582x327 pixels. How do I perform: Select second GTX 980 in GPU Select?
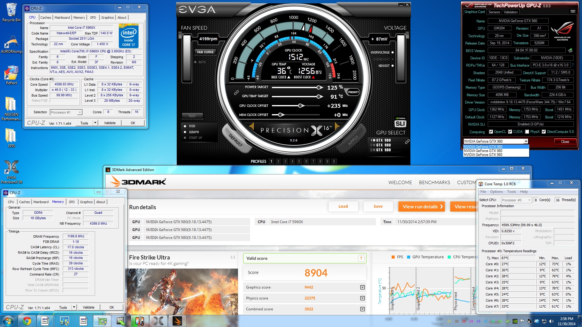pyautogui.click(x=381, y=145)
